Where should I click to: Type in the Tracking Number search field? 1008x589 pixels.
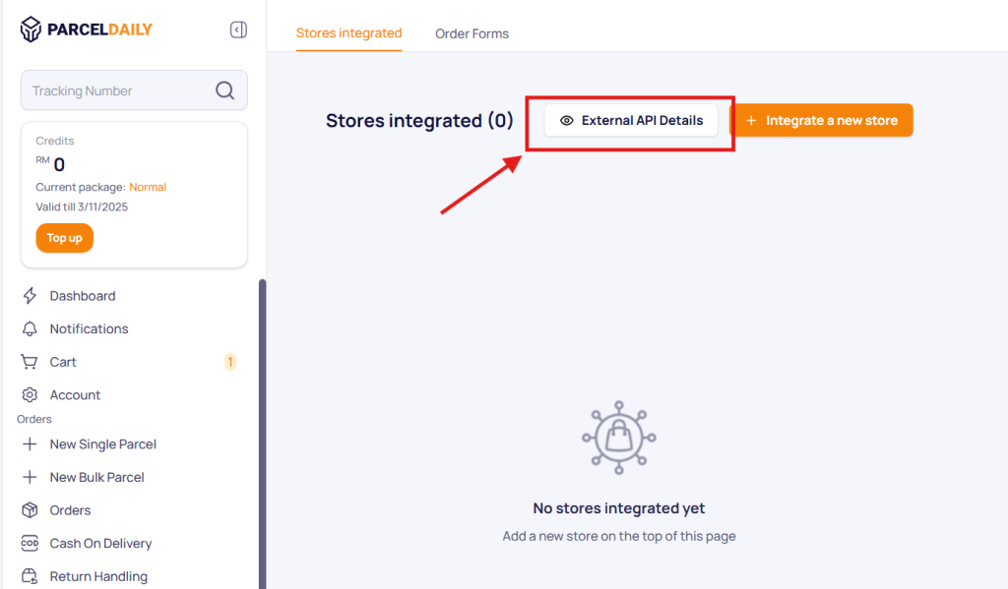[x=118, y=90]
